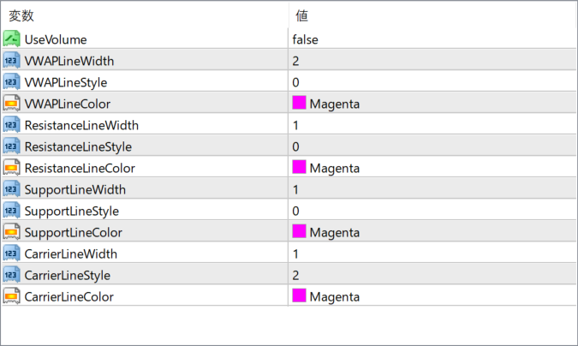Click the integer icon beside VWAPLineWidth
This screenshot has height=346, width=578.
point(11,61)
